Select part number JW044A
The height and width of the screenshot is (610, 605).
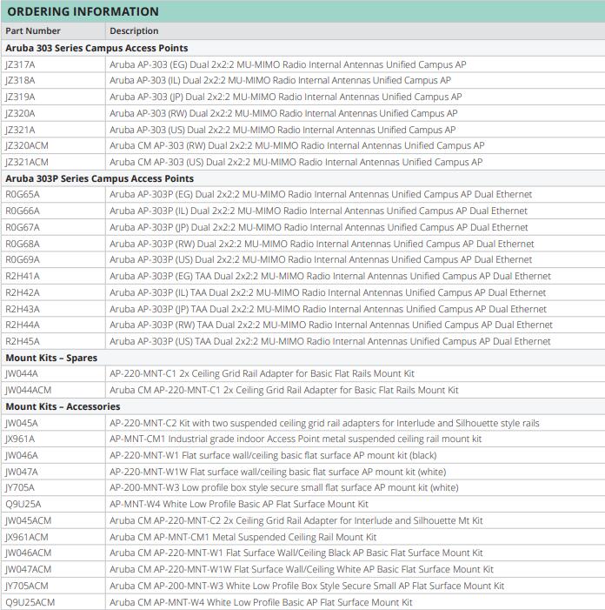(22, 374)
